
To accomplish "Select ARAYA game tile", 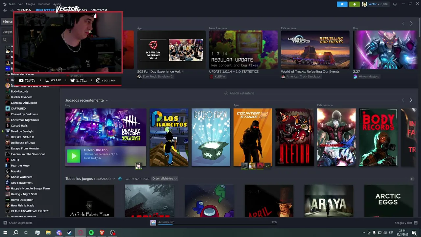I will tap(329, 201).
